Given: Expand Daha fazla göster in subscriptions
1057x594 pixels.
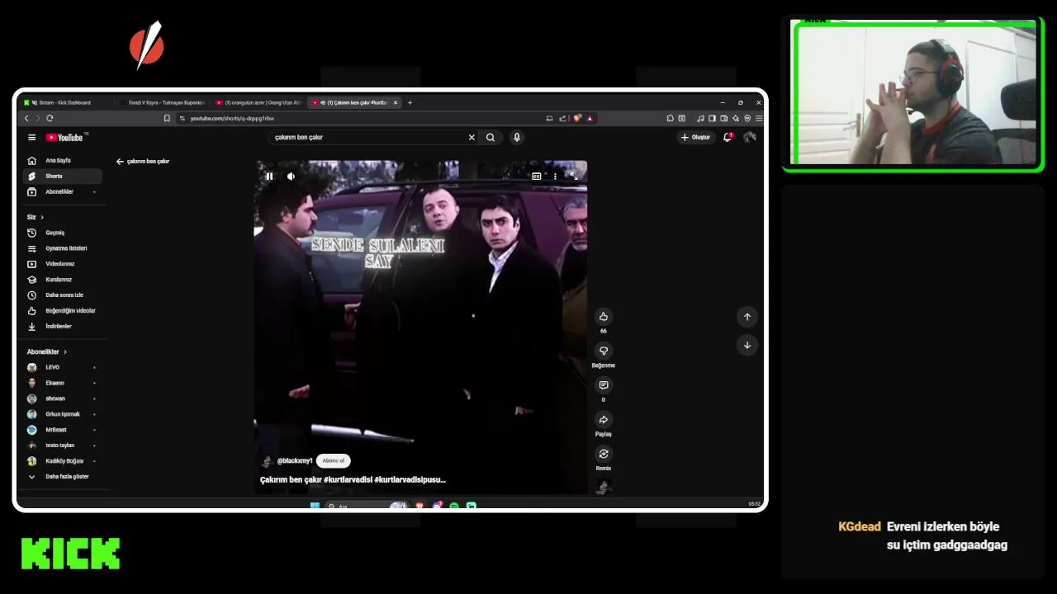Looking at the screenshot, I should pyautogui.click(x=63, y=477).
